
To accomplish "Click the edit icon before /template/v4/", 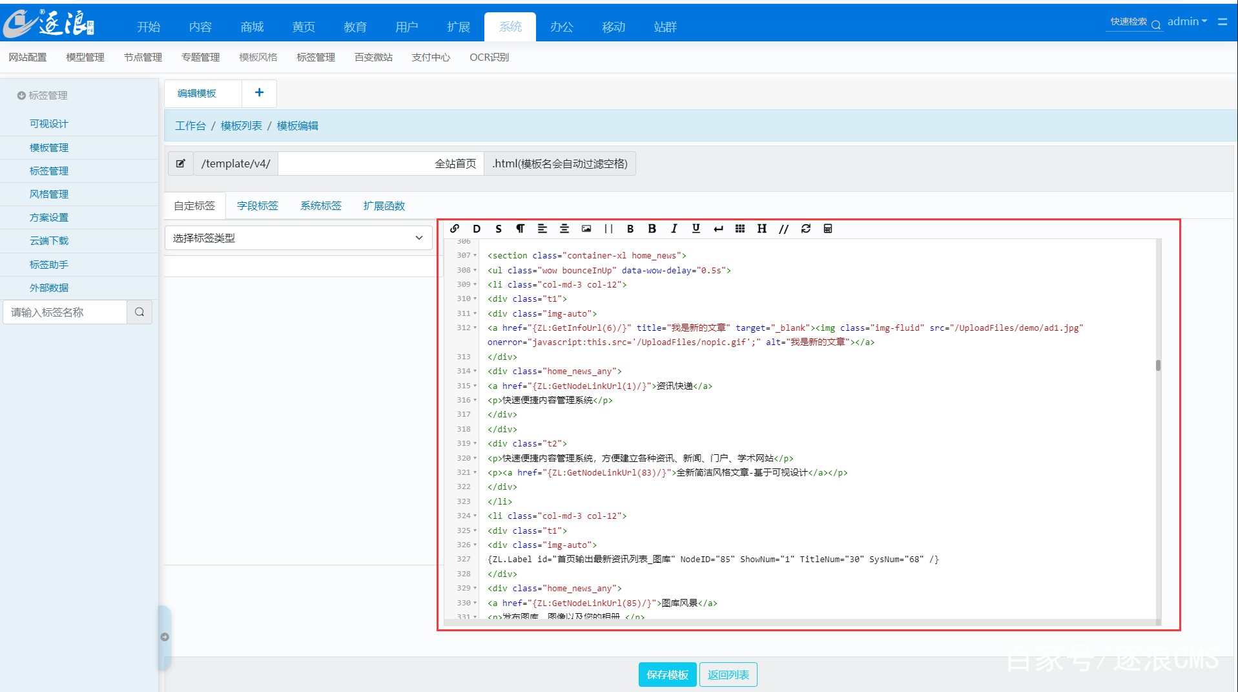I will 181,163.
